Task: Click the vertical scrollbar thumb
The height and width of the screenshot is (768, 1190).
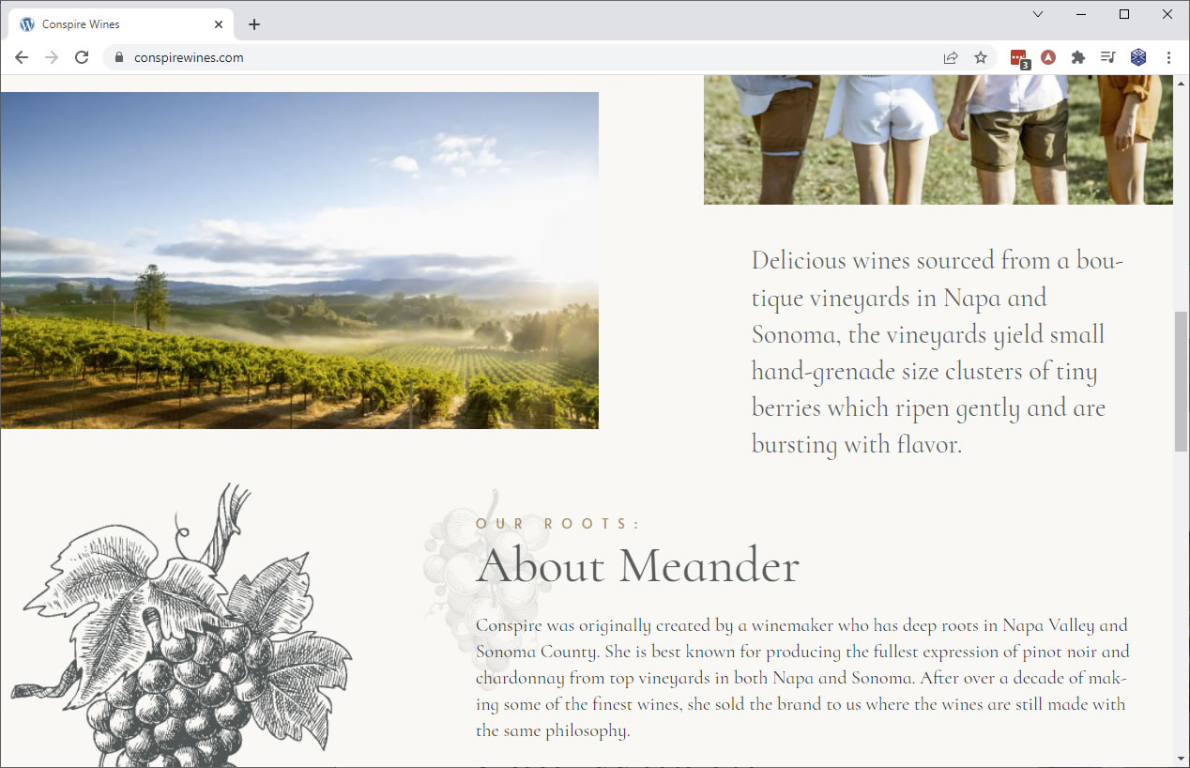Action: click(x=1182, y=381)
